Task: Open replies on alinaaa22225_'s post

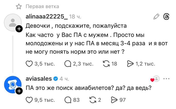Action: point(68,64)
